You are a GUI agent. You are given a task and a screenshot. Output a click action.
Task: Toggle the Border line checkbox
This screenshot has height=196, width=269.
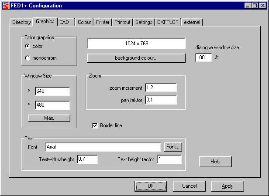(95, 126)
